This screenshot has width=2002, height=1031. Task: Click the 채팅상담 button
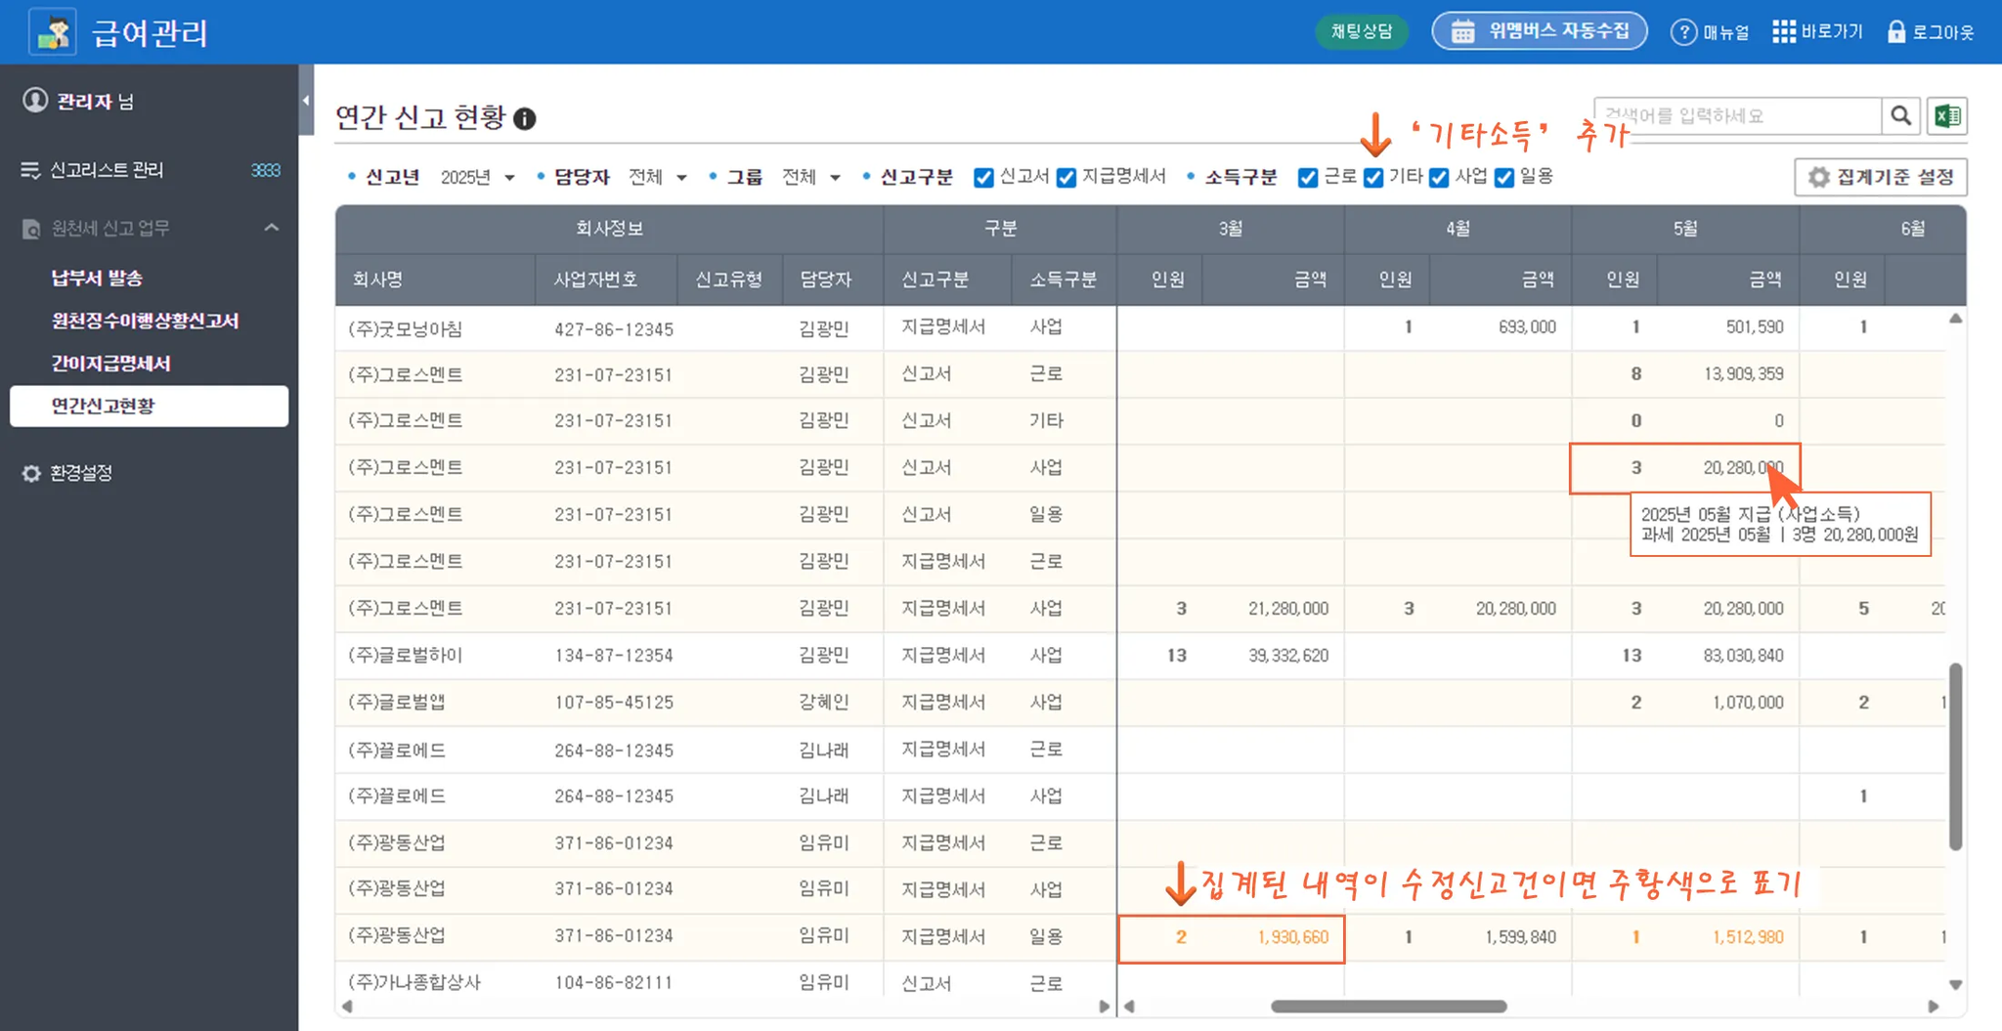(x=1362, y=32)
